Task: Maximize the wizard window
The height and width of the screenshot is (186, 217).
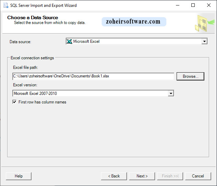Action: pos(193,5)
